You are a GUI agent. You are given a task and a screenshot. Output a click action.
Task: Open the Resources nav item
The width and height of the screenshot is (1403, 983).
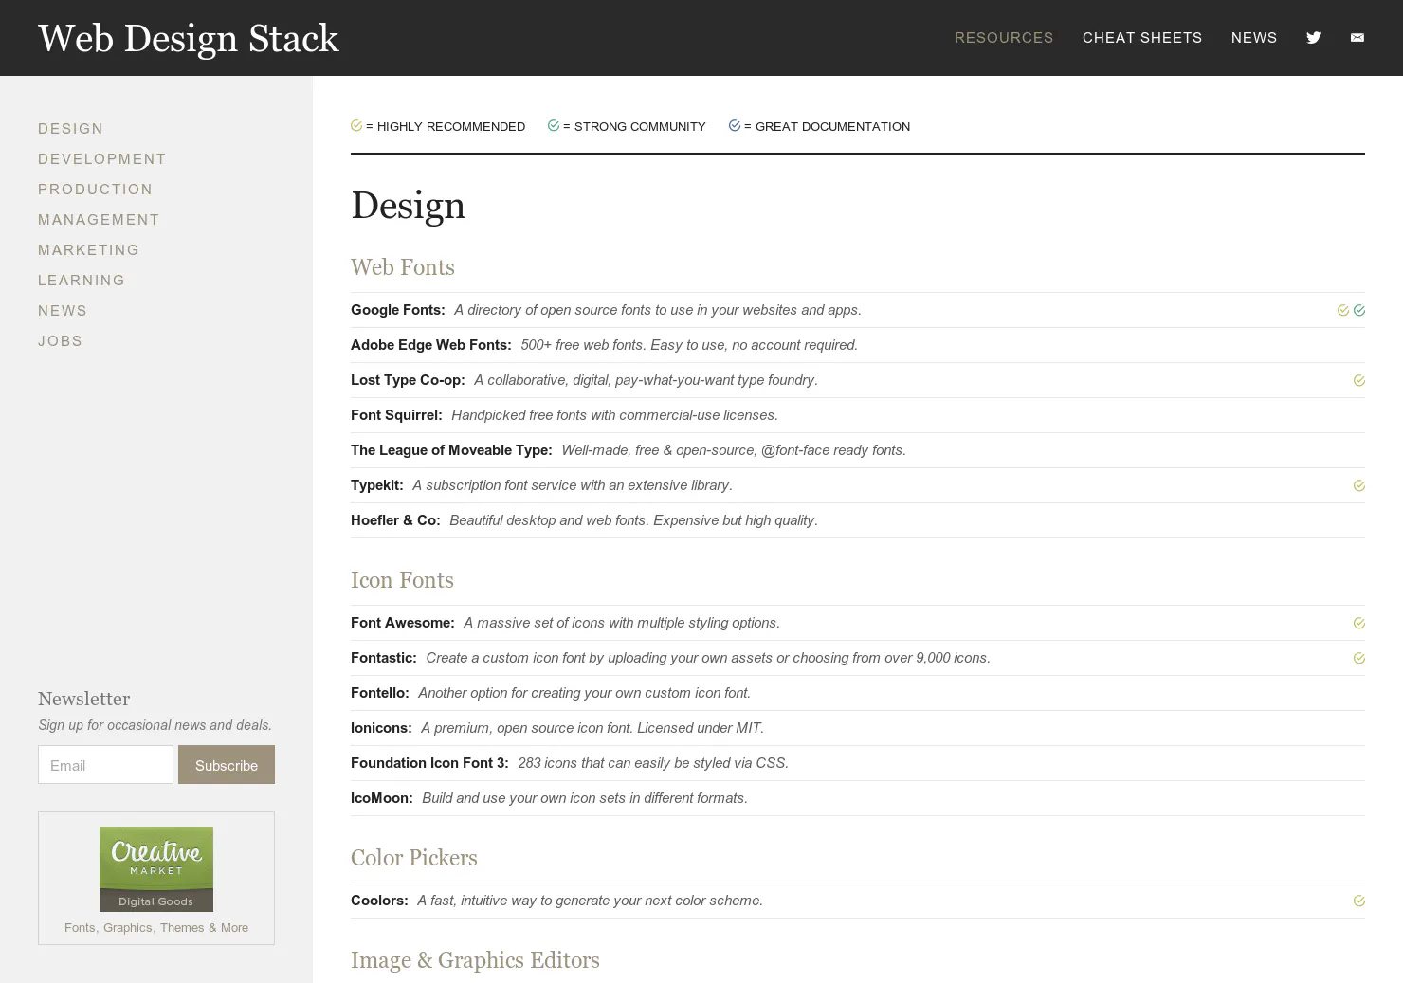click(x=1004, y=38)
